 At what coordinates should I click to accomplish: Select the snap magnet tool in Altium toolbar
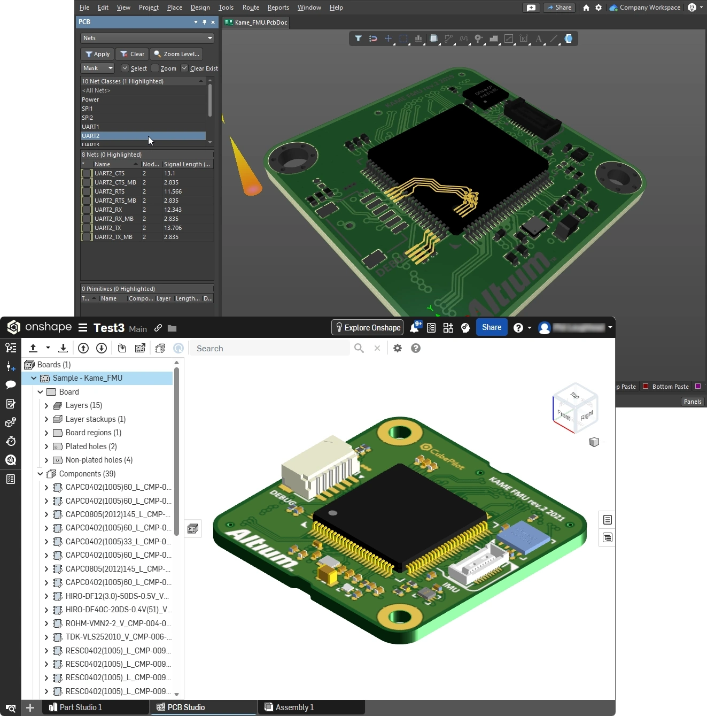tap(373, 39)
